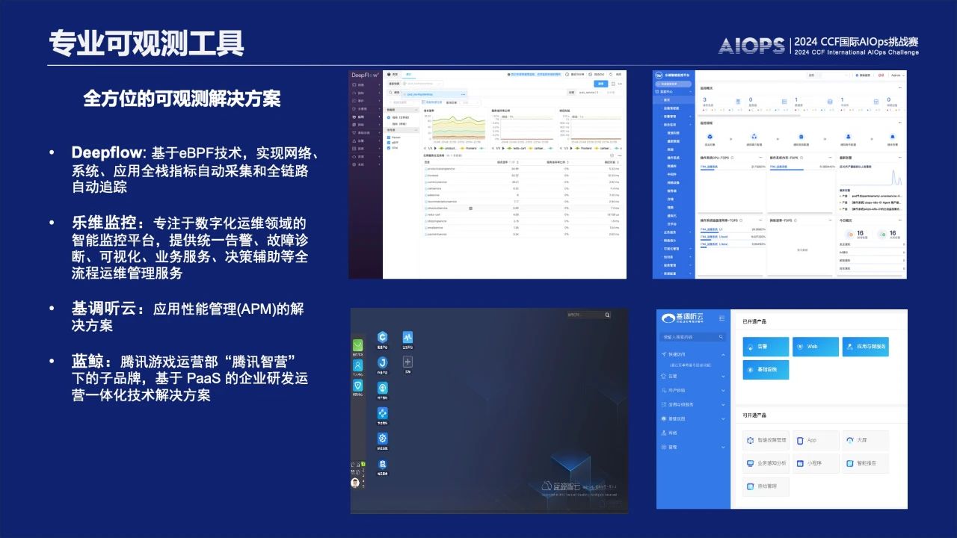Toggle the eBPF checkbox in DeepFlow filters
957x538 pixels.
[x=389, y=143]
